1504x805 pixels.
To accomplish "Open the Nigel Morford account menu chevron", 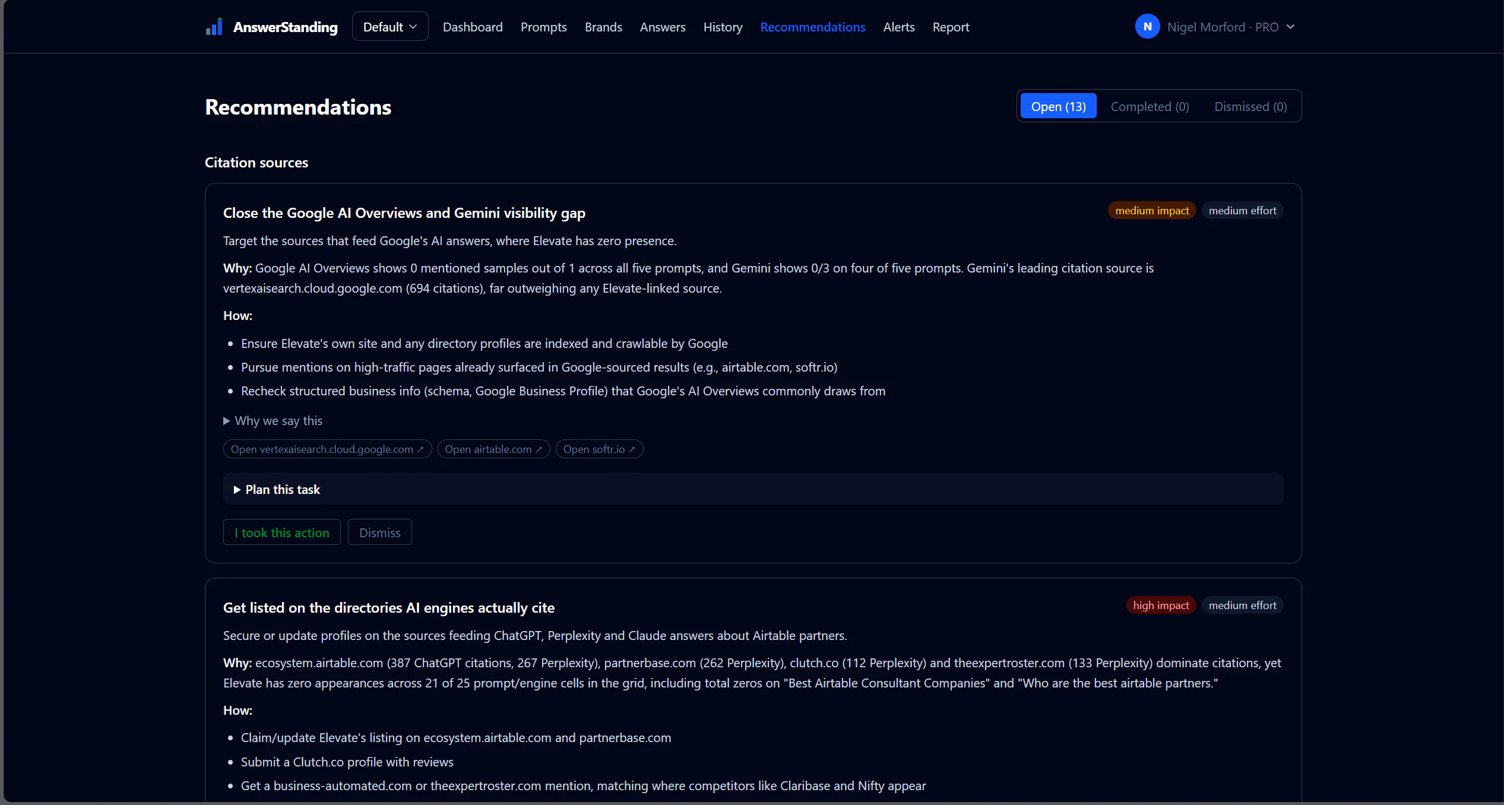I will (x=1290, y=27).
